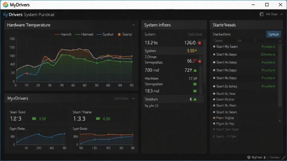The image size is (287, 161).
Task: Click the Sptuls button
Action: 274,34
